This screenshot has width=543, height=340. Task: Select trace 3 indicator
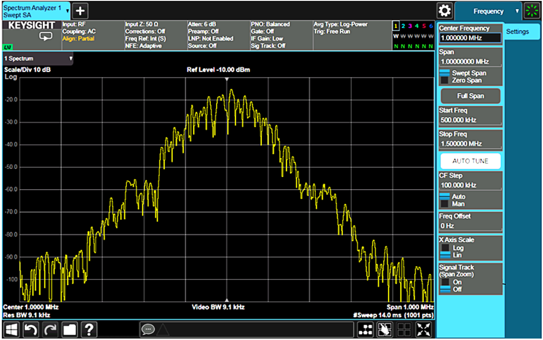tap(410, 26)
